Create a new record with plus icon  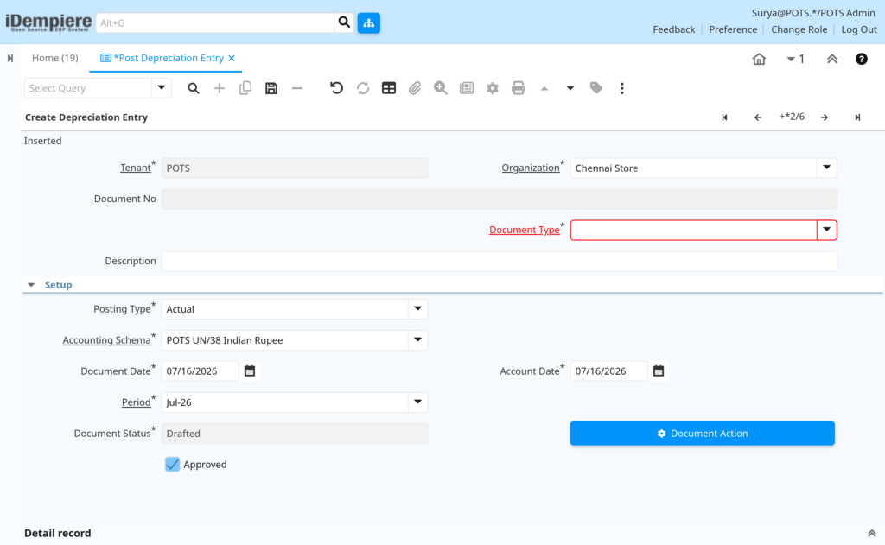click(219, 88)
